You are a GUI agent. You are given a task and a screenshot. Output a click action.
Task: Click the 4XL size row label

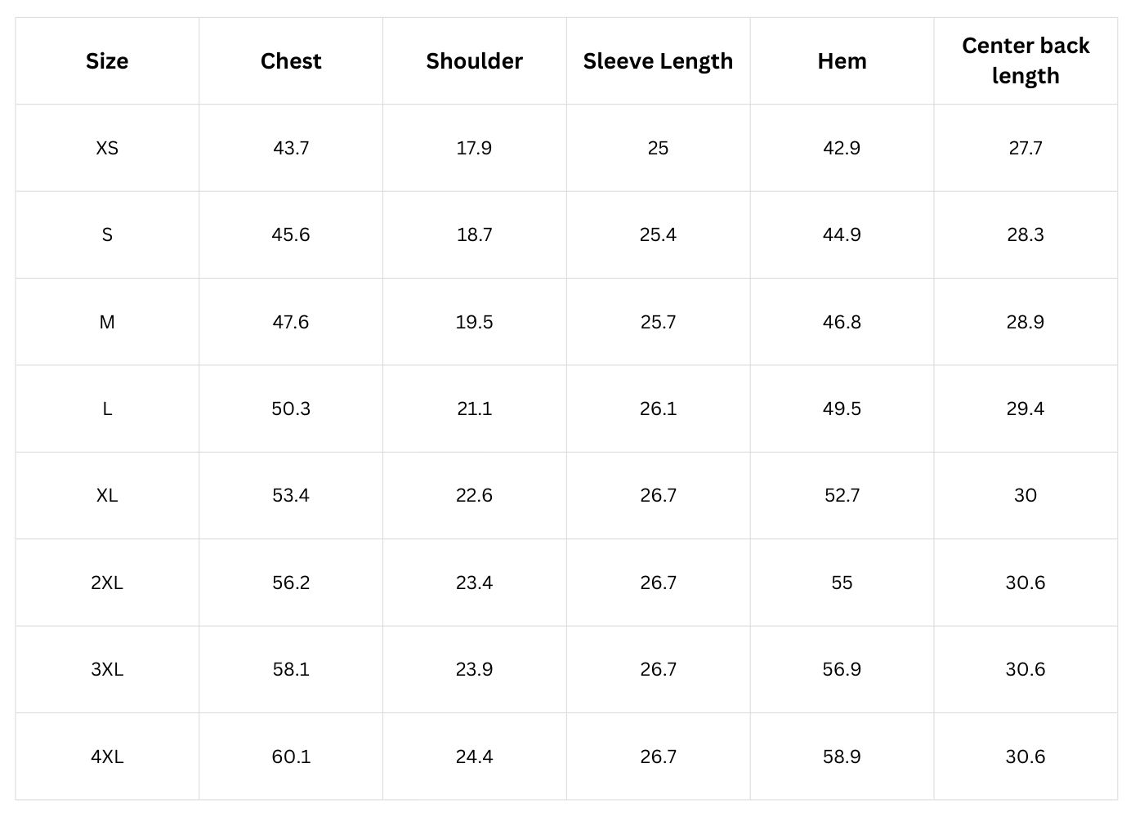pos(107,757)
